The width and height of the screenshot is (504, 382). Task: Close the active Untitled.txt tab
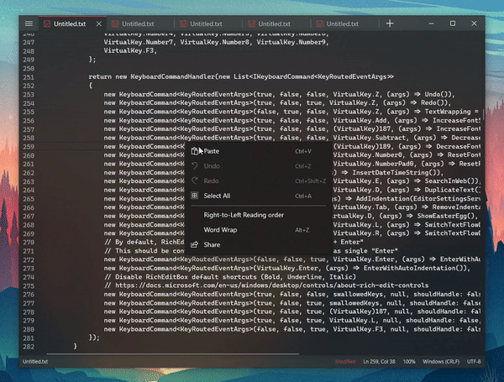(98, 24)
